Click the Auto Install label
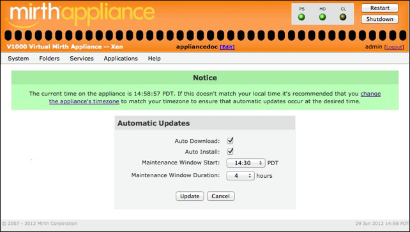The height and width of the screenshot is (232, 410). pyautogui.click(x=202, y=152)
